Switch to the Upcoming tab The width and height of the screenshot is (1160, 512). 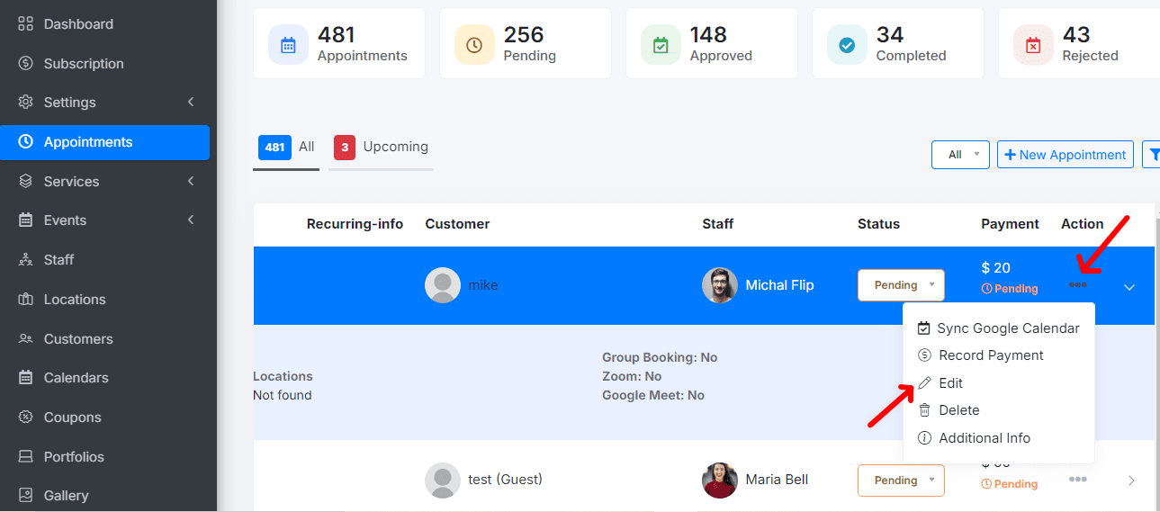click(x=381, y=147)
